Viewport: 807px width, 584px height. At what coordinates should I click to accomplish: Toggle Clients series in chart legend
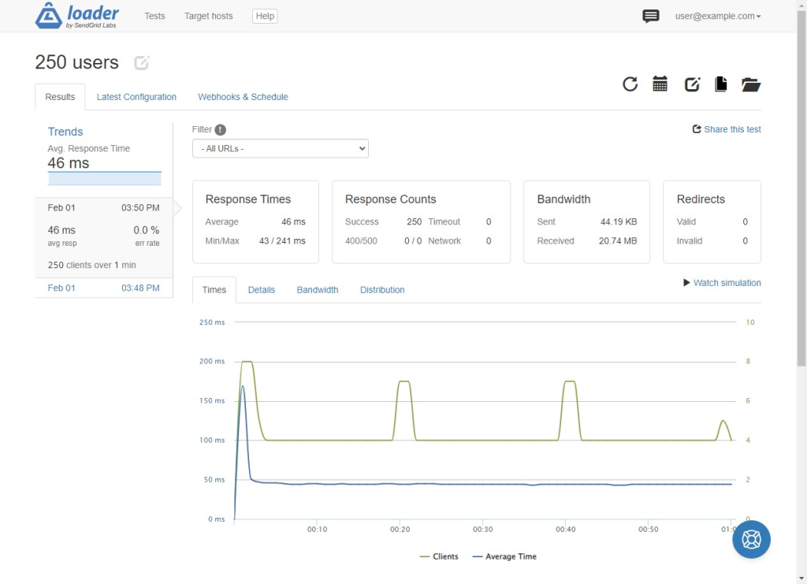point(438,556)
